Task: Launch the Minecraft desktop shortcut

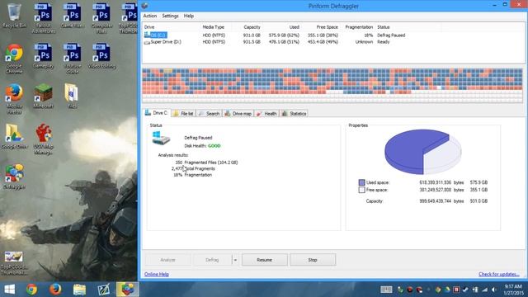Action: (x=43, y=96)
